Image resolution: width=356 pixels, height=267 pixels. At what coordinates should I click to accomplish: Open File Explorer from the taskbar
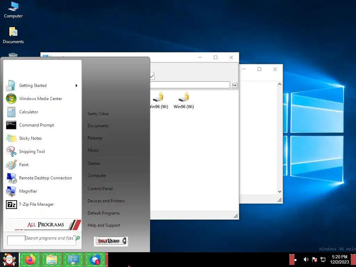(52, 260)
